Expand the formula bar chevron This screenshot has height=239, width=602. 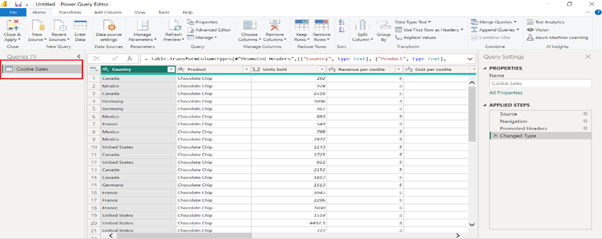[x=470, y=58]
